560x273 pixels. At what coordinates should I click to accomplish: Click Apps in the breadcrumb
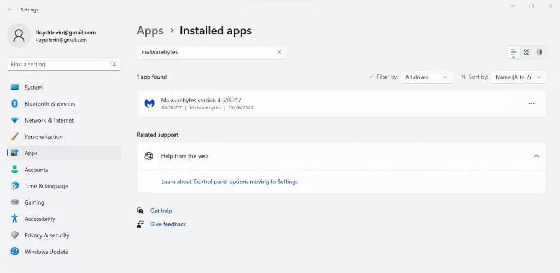(x=150, y=31)
